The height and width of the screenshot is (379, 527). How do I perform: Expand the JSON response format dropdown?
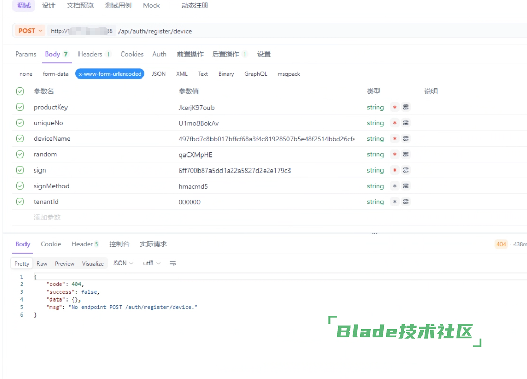click(x=123, y=264)
